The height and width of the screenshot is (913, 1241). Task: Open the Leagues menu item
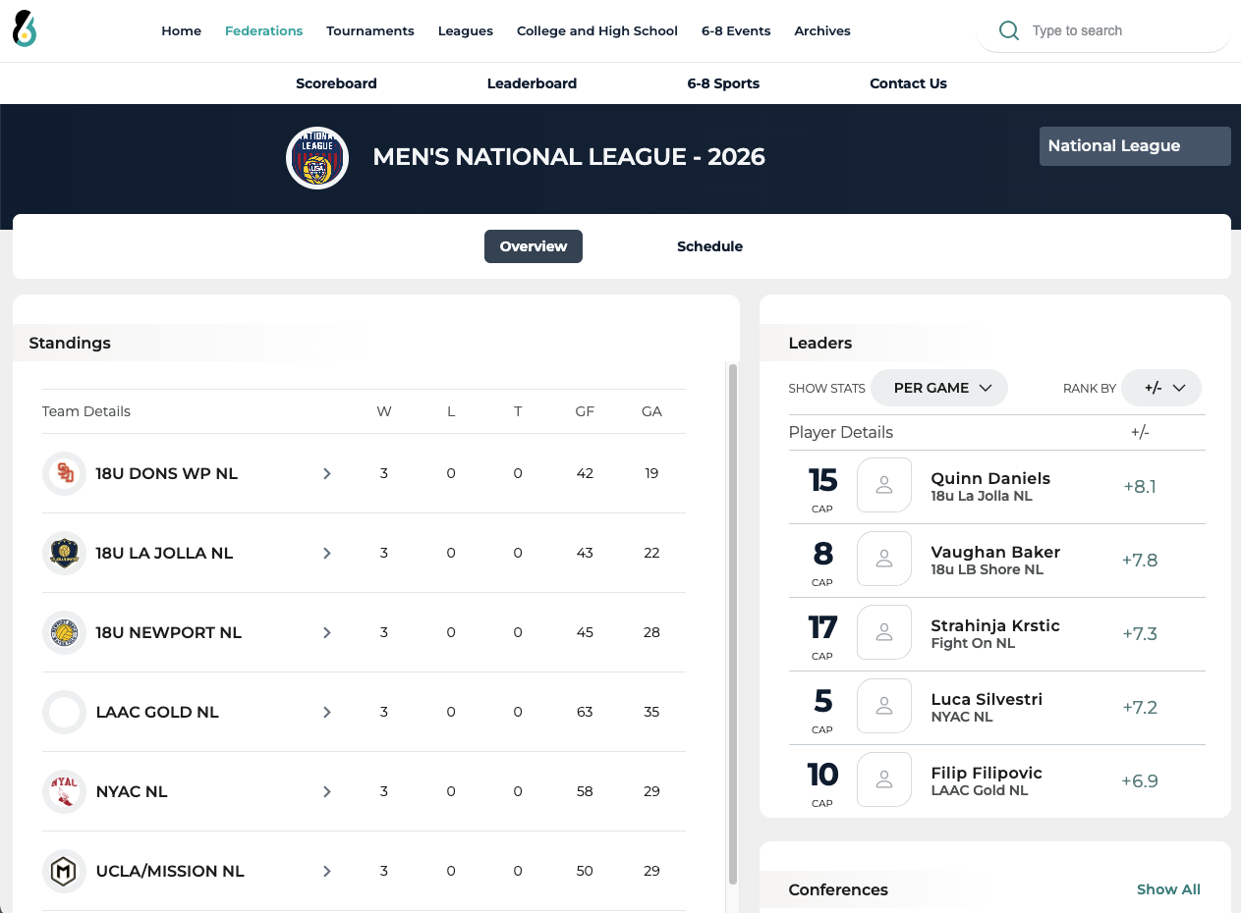click(466, 30)
